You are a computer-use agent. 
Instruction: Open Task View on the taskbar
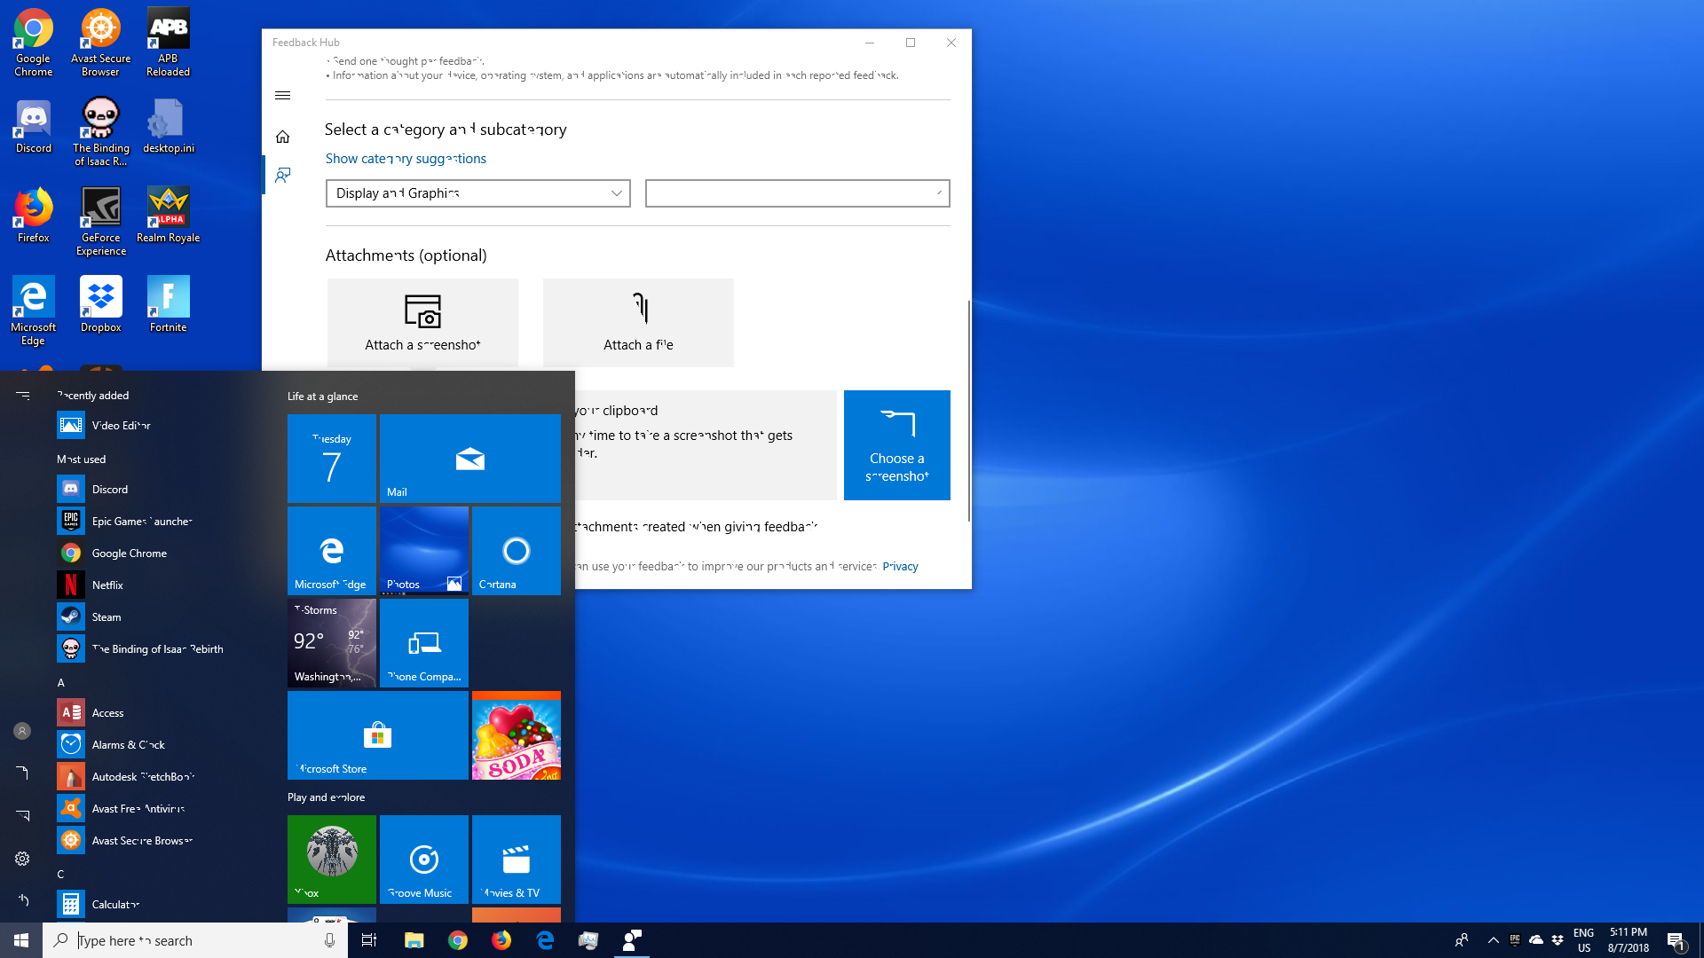point(369,940)
